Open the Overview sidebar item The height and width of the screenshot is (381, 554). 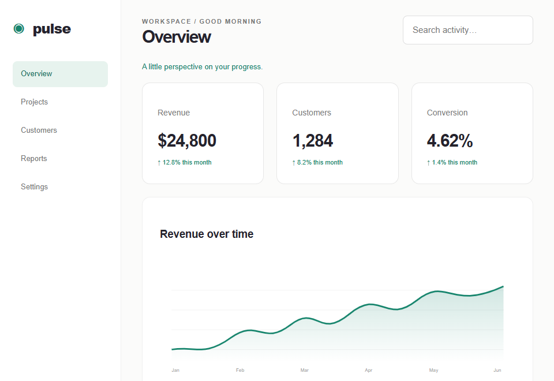(60, 74)
